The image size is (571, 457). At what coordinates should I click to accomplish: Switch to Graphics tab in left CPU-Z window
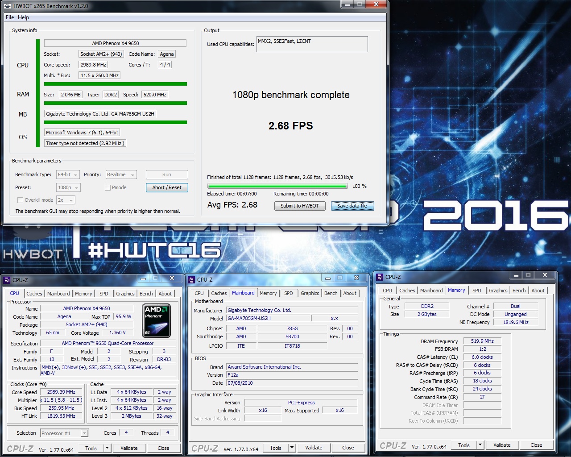[x=125, y=294]
